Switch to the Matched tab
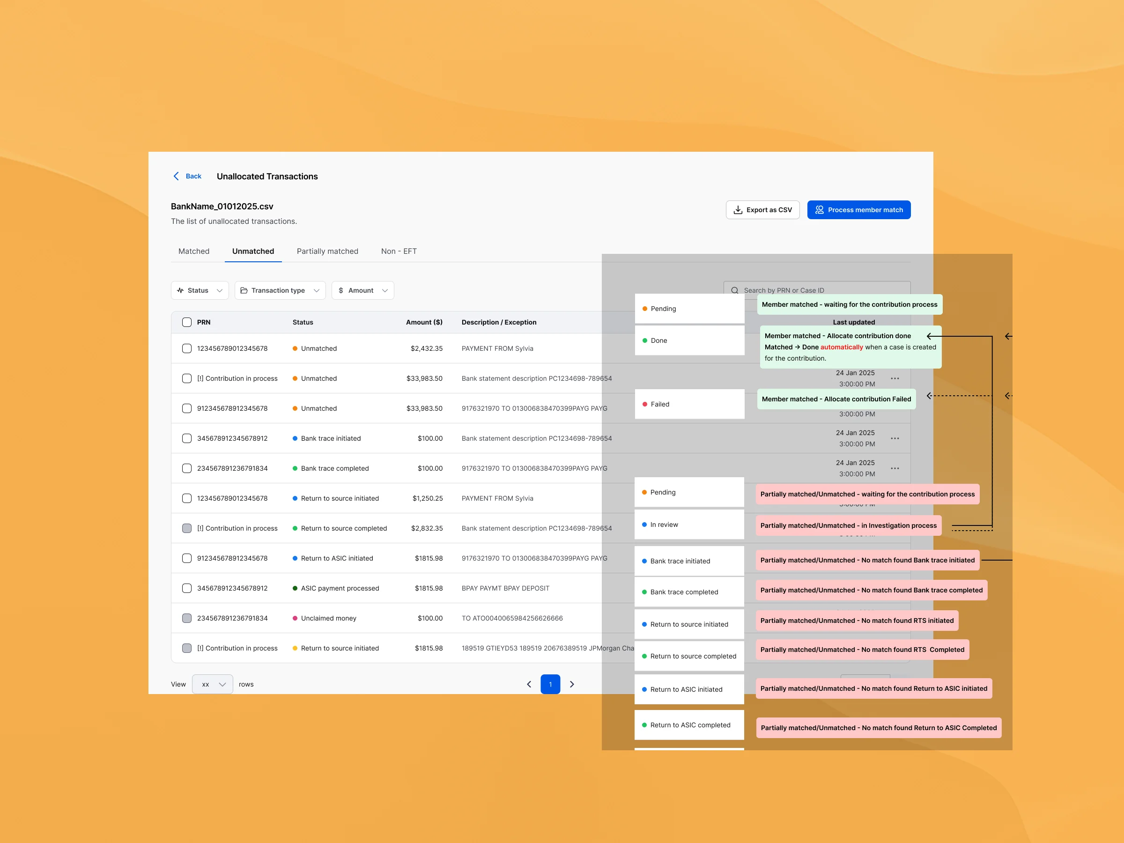 point(193,251)
